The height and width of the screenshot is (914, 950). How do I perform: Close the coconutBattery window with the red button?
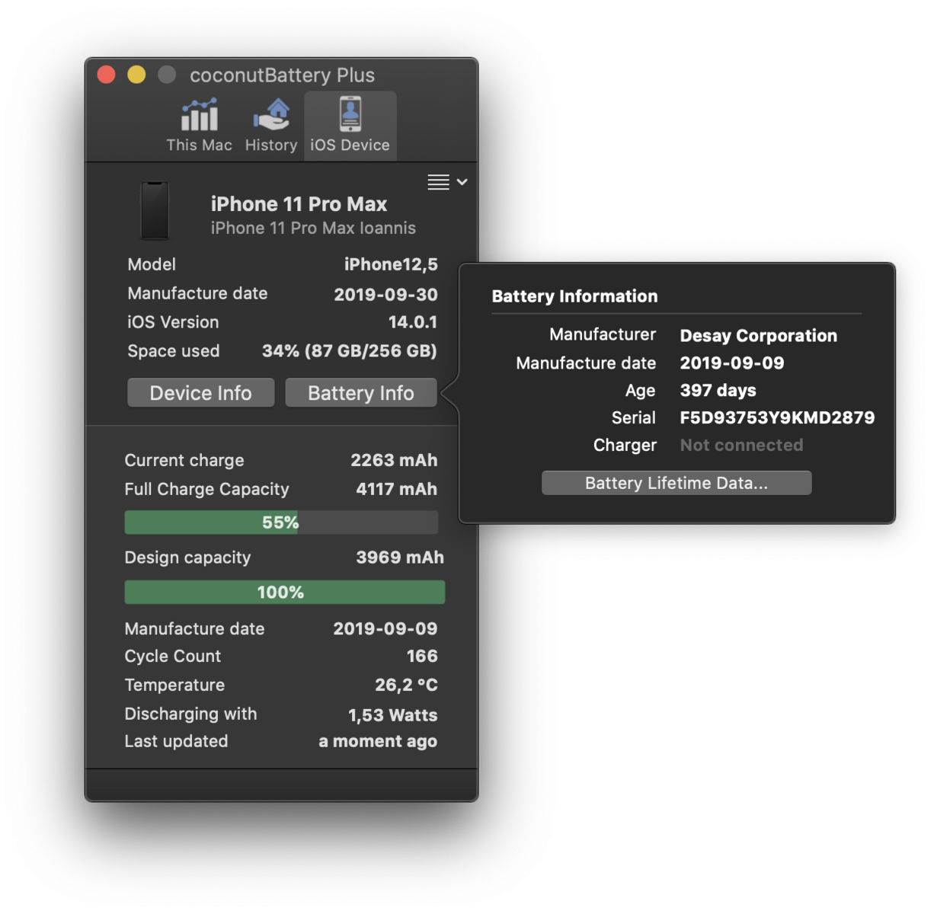pyautogui.click(x=107, y=75)
